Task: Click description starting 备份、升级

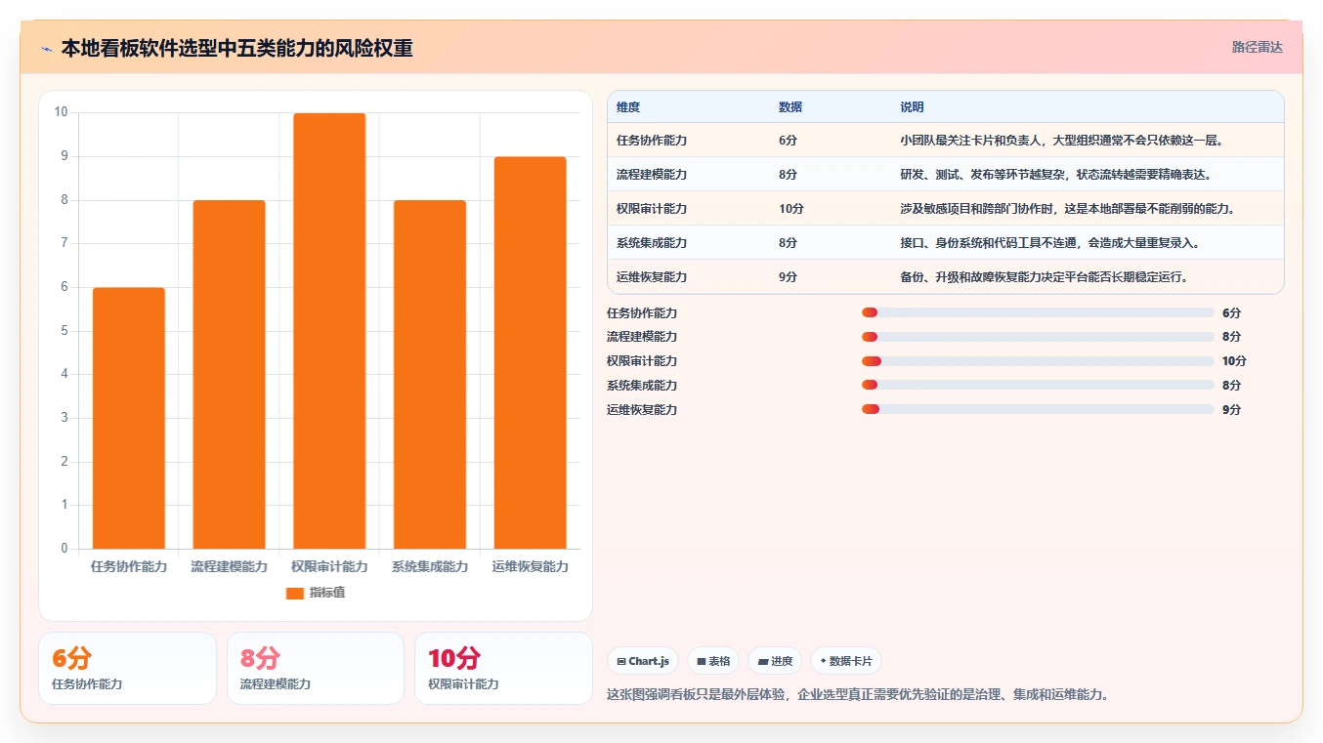Action: (x=1045, y=277)
